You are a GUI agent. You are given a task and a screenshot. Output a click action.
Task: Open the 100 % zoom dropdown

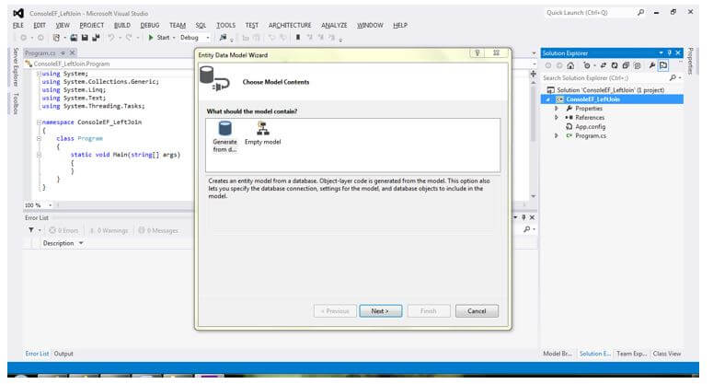50,205
